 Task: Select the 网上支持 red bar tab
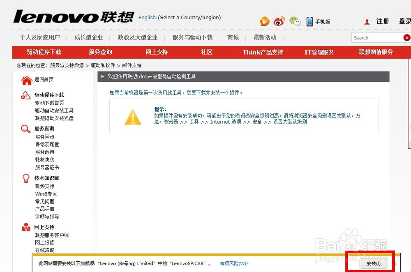point(157,52)
